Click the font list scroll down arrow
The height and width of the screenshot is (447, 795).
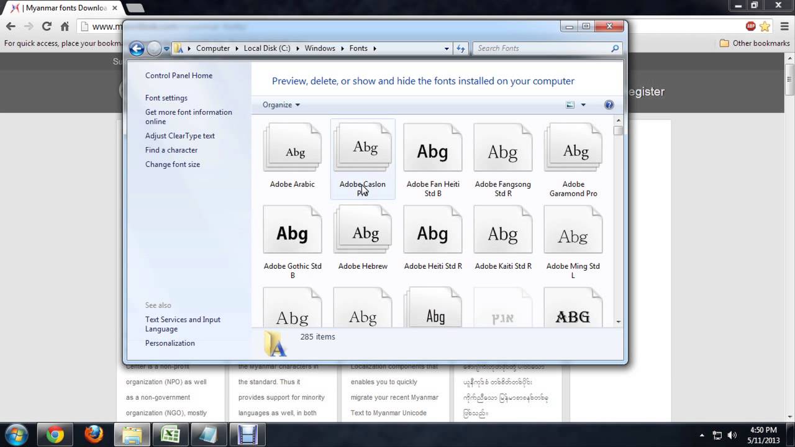tap(618, 322)
